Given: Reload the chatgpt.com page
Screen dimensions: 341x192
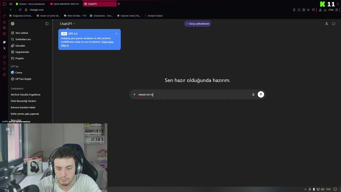Looking at the screenshot, I should point(20,10).
